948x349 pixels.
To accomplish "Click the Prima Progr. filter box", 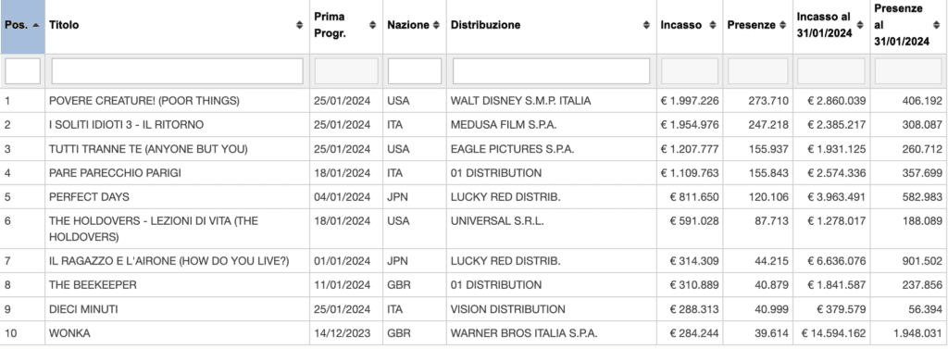I will (346, 71).
